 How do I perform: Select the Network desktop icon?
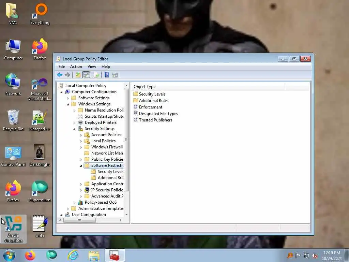click(13, 85)
